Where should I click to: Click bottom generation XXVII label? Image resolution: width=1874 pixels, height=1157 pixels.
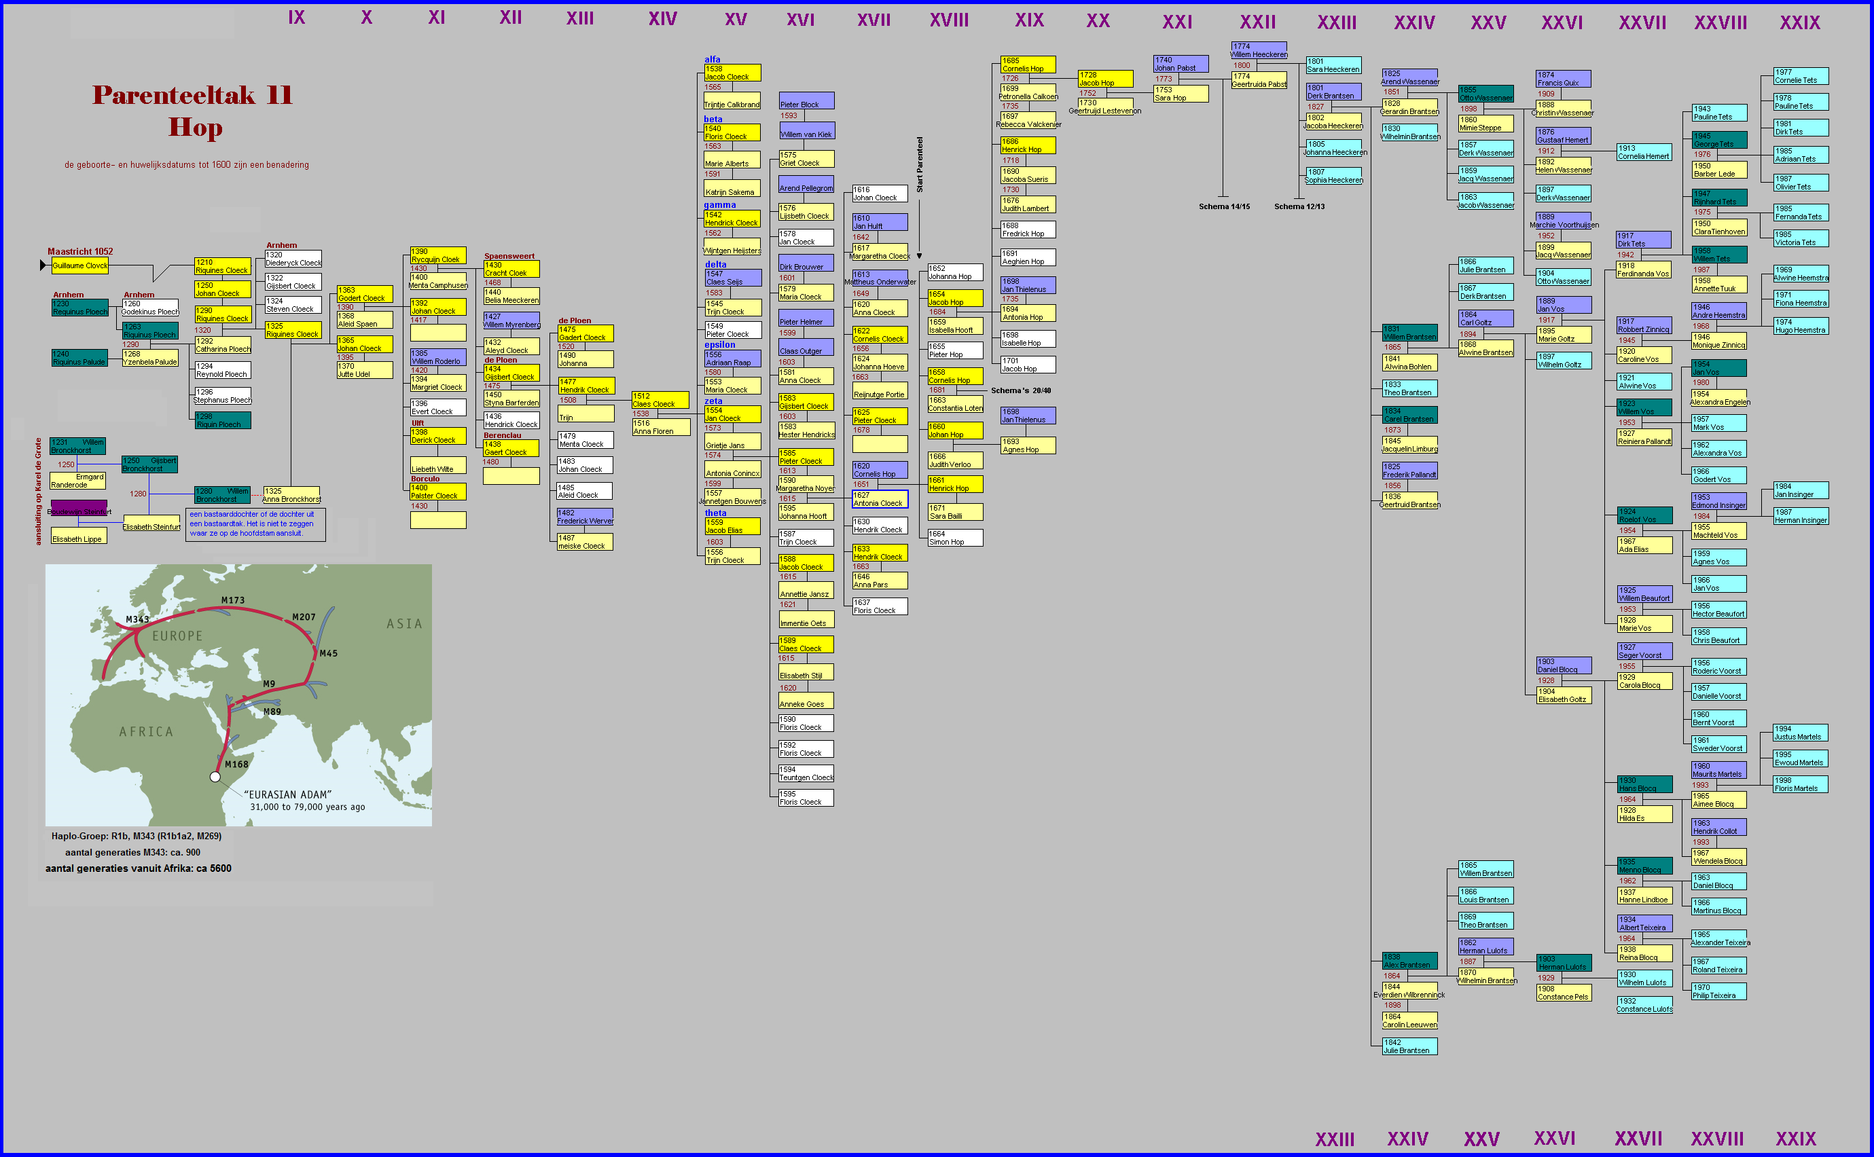click(1638, 1139)
